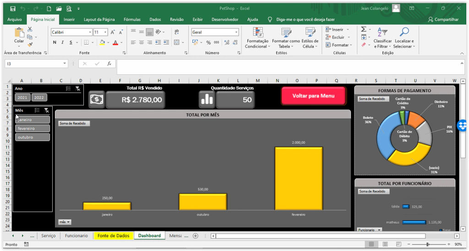The height and width of the screenshot is (251, 469).
Task: Click the format painter brush icon
Action: (x=30, y=45)
